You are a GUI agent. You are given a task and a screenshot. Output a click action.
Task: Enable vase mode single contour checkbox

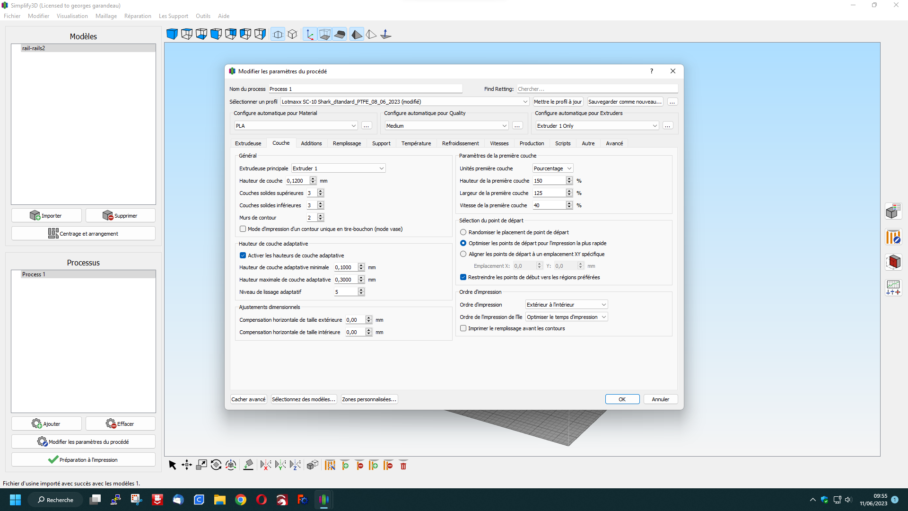point(243,229)
